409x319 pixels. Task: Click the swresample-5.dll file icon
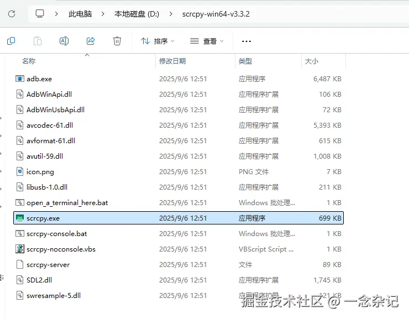20,295
